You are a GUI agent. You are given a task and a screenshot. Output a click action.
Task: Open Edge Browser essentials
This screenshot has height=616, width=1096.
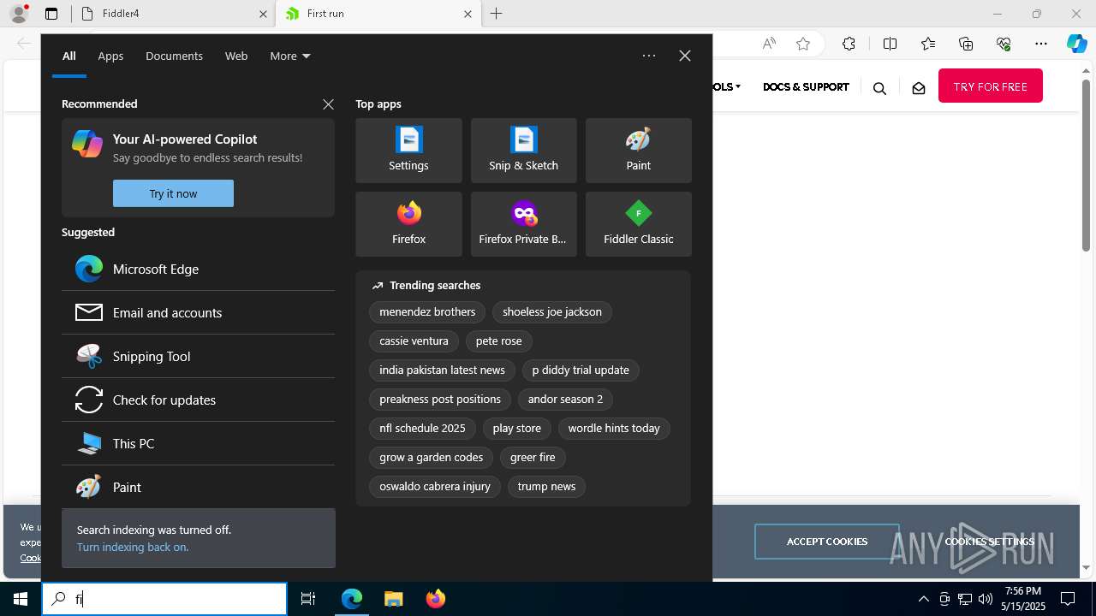click(1004, 44)
